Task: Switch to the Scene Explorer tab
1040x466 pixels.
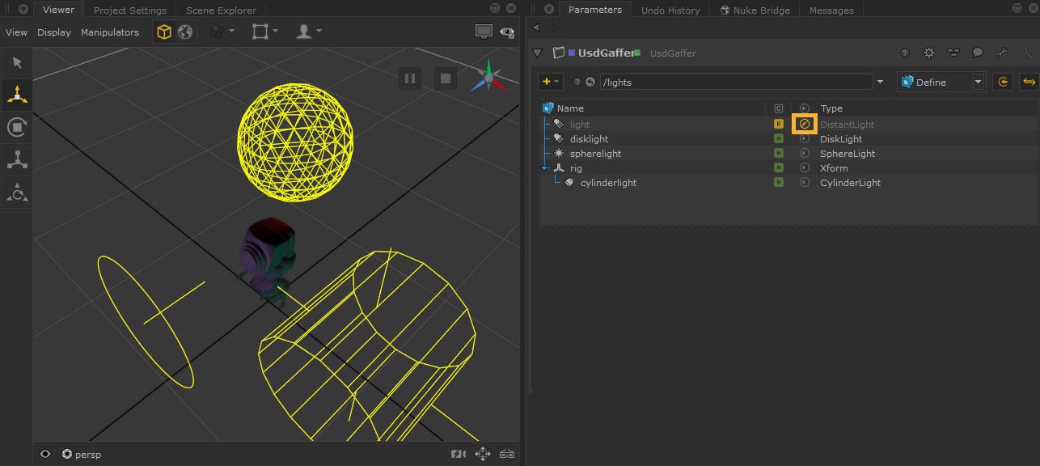Action: tap(221, 11)
